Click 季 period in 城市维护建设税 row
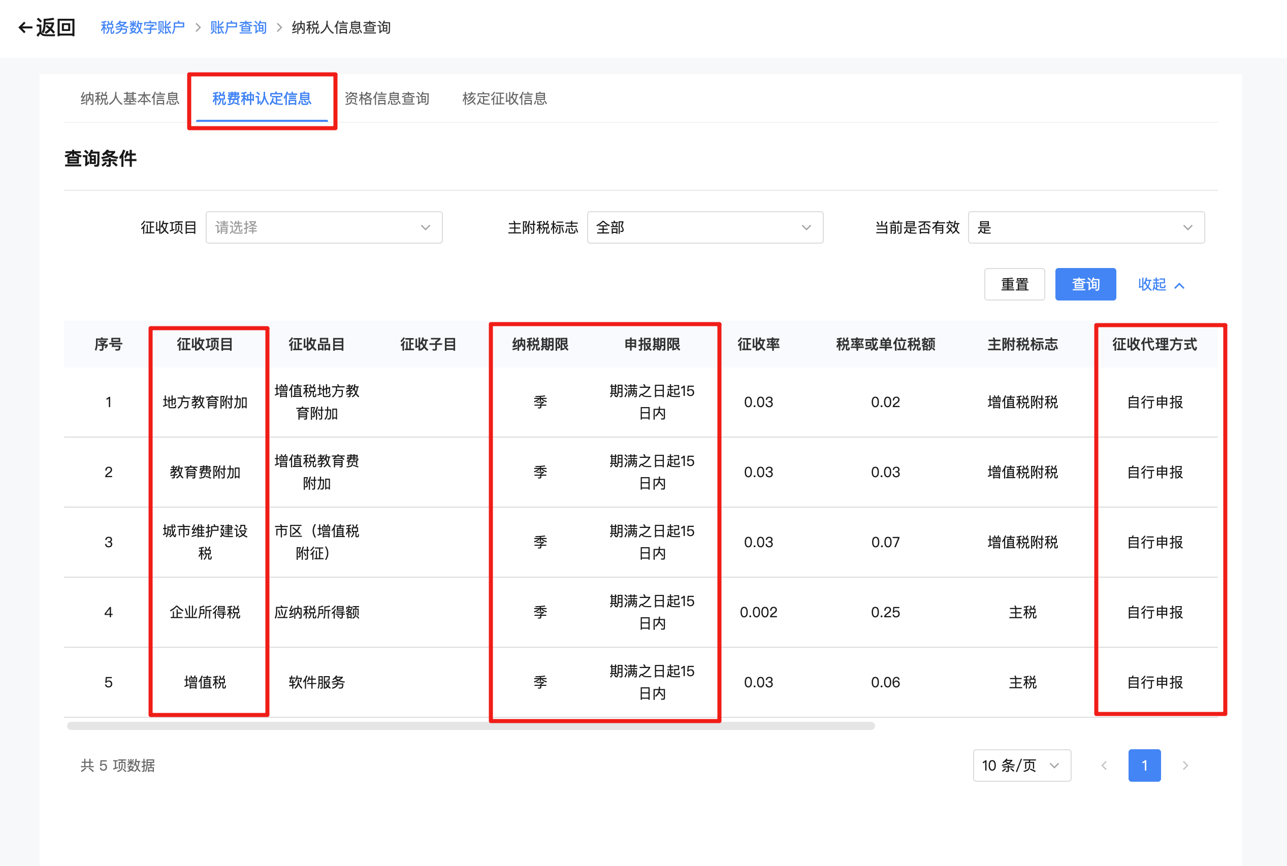 click(540, 542)
